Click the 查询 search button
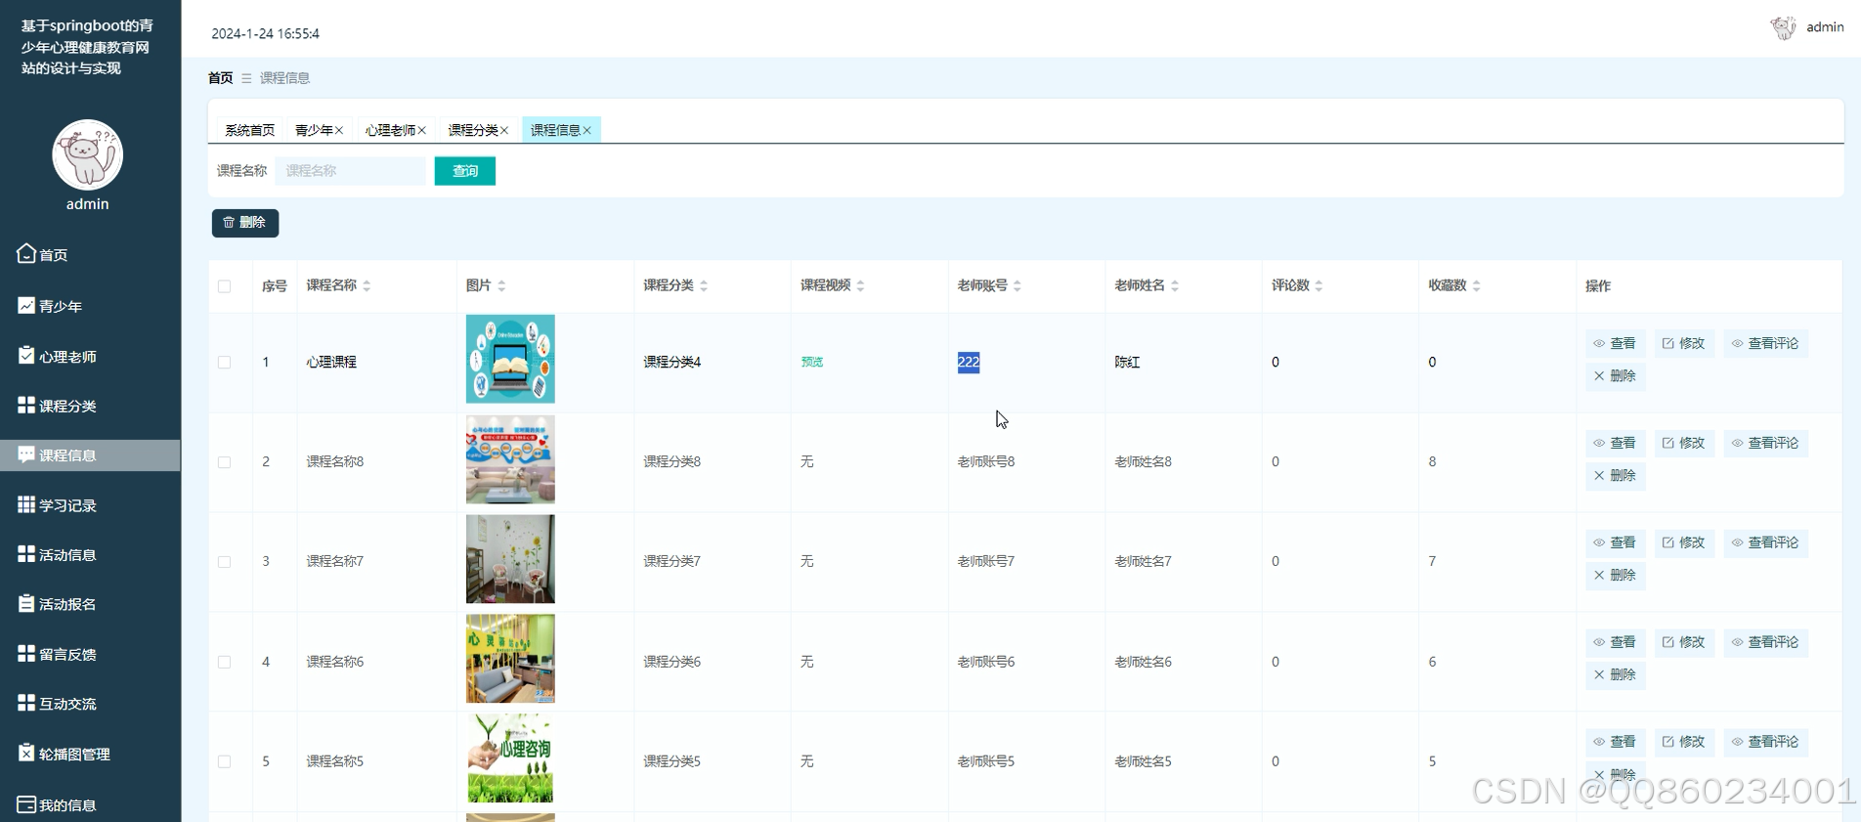Viewport: 1861px width, 822px height. point(465,171)
